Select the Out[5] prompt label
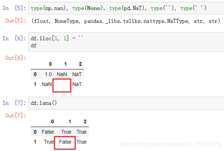 tap(15, 21)
